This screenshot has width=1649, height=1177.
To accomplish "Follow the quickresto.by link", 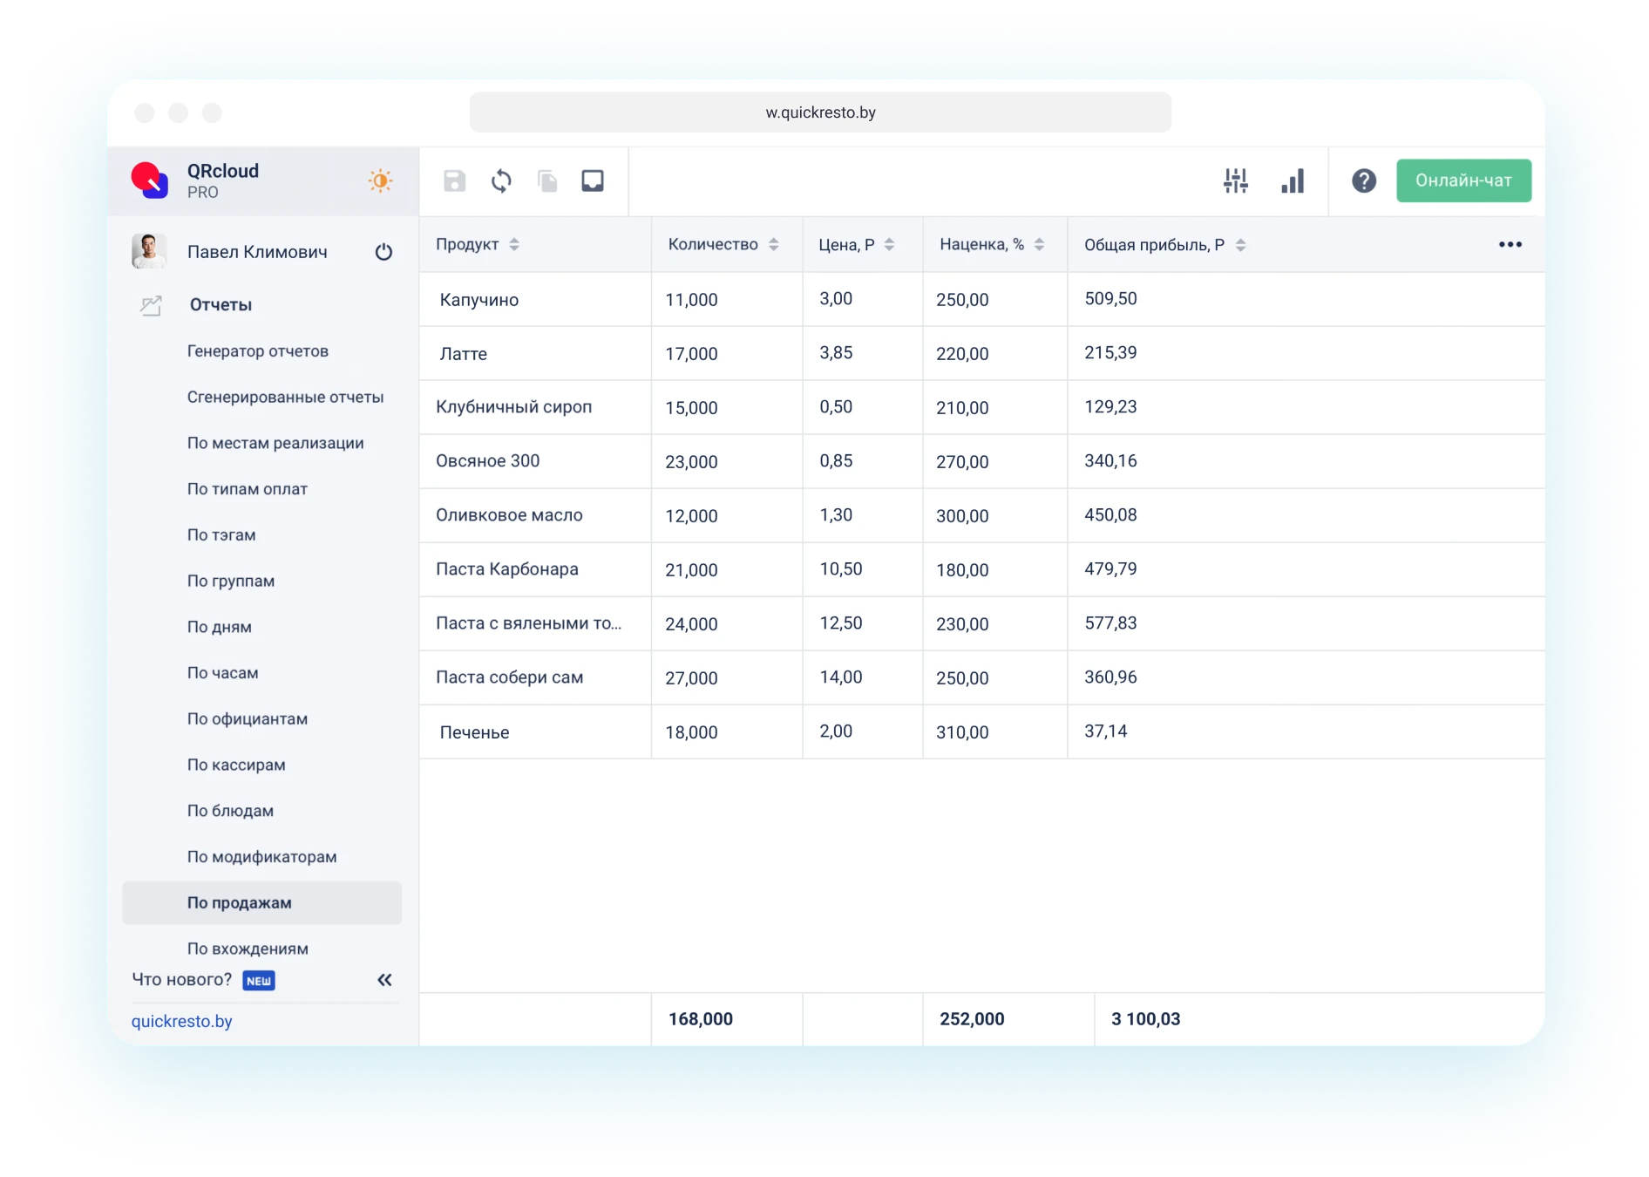I will 181,1021.
